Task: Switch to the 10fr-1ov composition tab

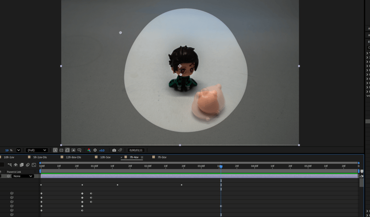Action: pos(9,157)
